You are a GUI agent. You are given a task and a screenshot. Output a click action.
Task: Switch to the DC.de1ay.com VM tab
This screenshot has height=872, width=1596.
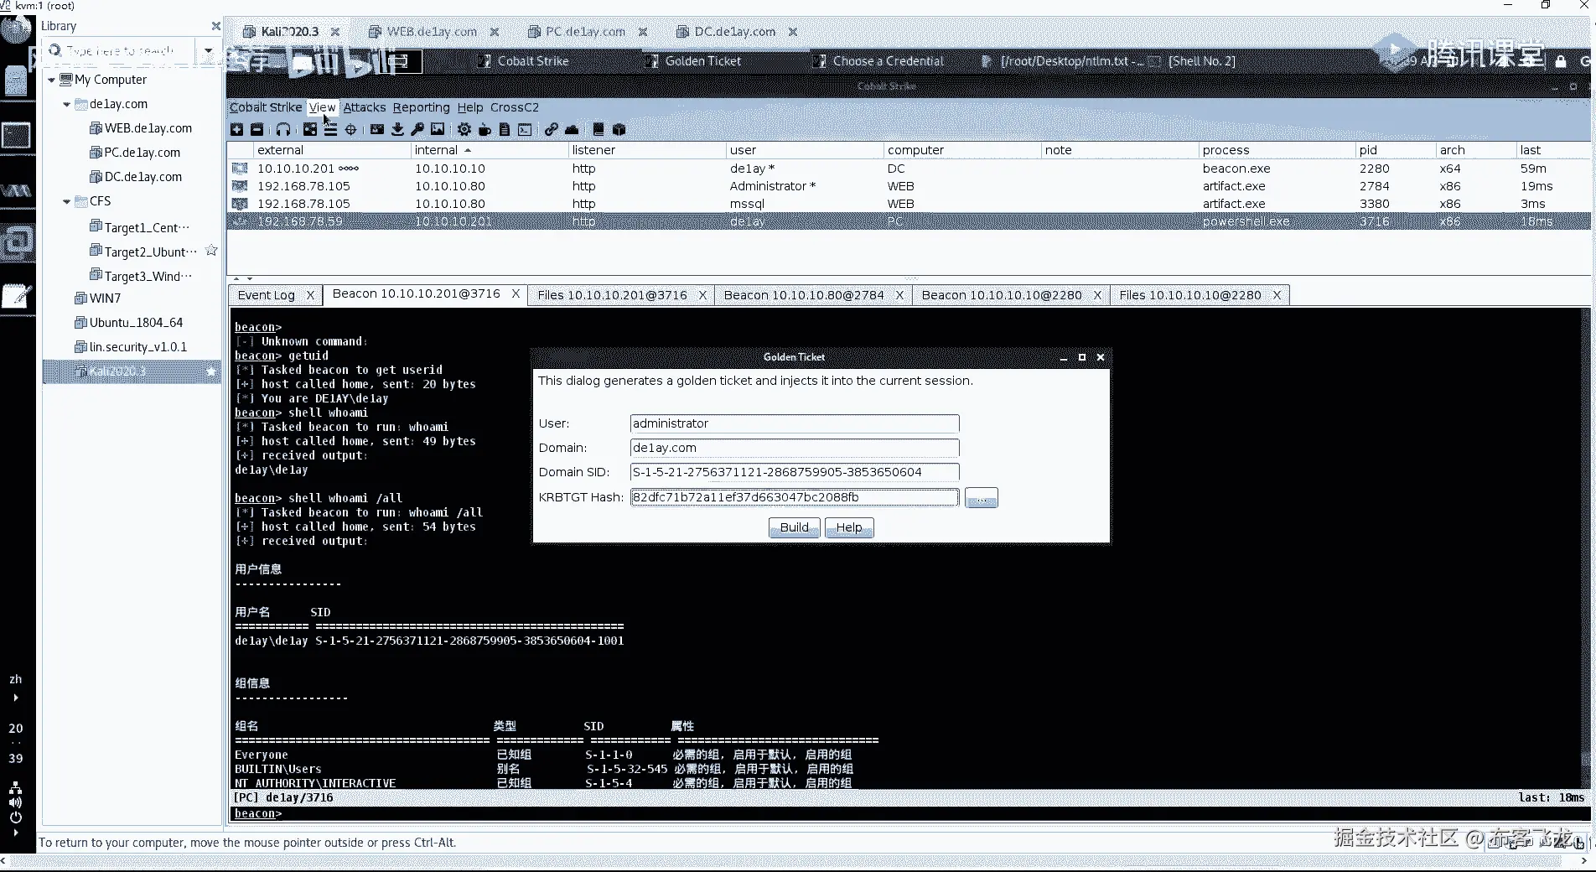[734, 32]
